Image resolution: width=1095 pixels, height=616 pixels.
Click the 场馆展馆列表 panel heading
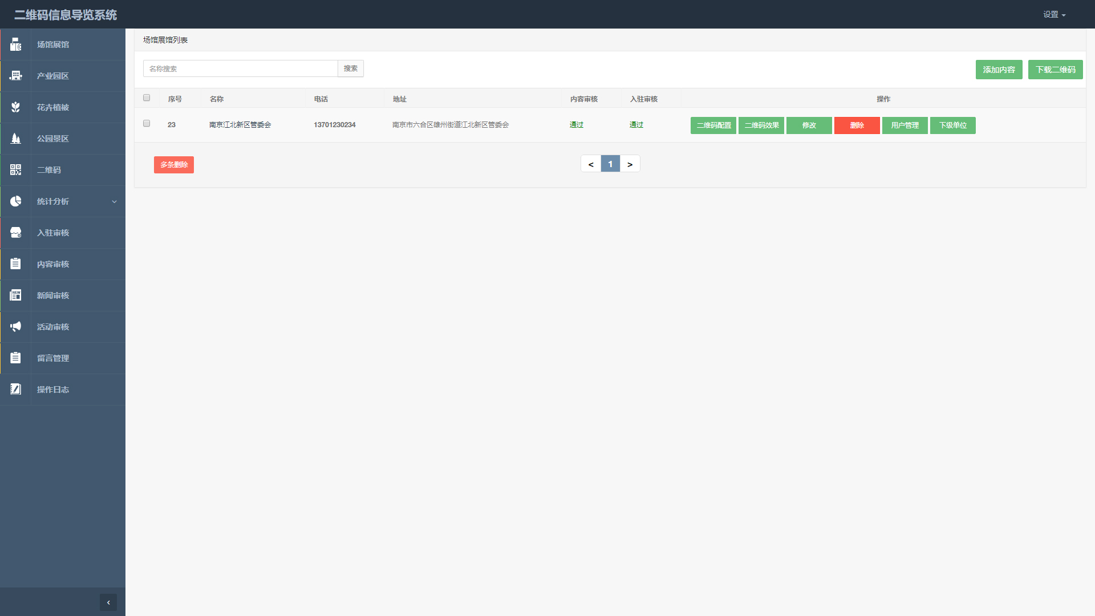point(165,40)
